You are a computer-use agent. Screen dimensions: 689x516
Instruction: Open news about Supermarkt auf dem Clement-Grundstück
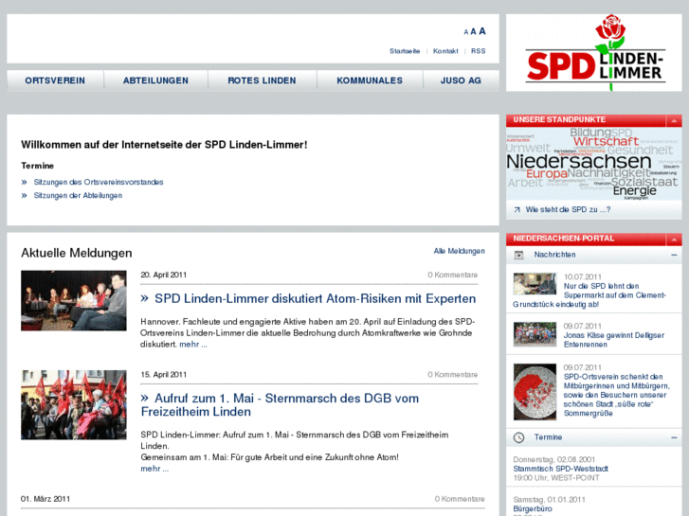589,295
